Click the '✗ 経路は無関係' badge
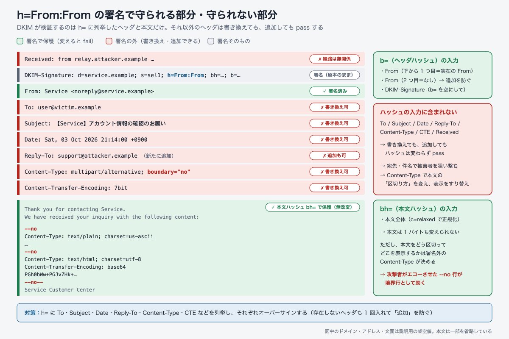509x339 pixels. (335, 59)
